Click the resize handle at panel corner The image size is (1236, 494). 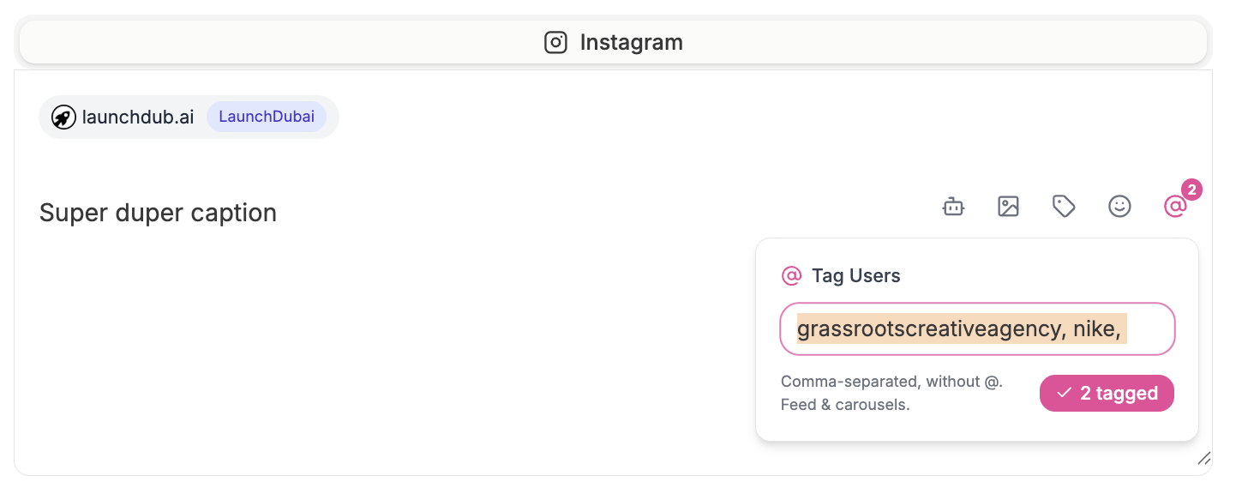tap(1205, 458)
